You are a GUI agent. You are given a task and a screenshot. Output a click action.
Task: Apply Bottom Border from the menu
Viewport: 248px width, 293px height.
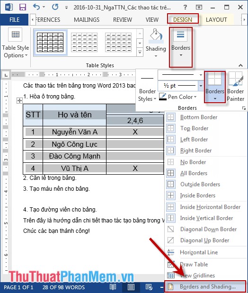tap(206, 117)
